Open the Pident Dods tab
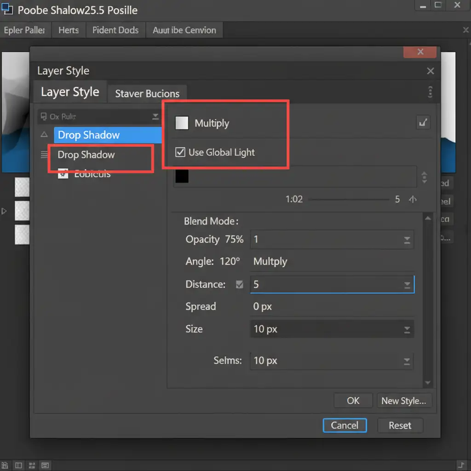 coord(115,30)
